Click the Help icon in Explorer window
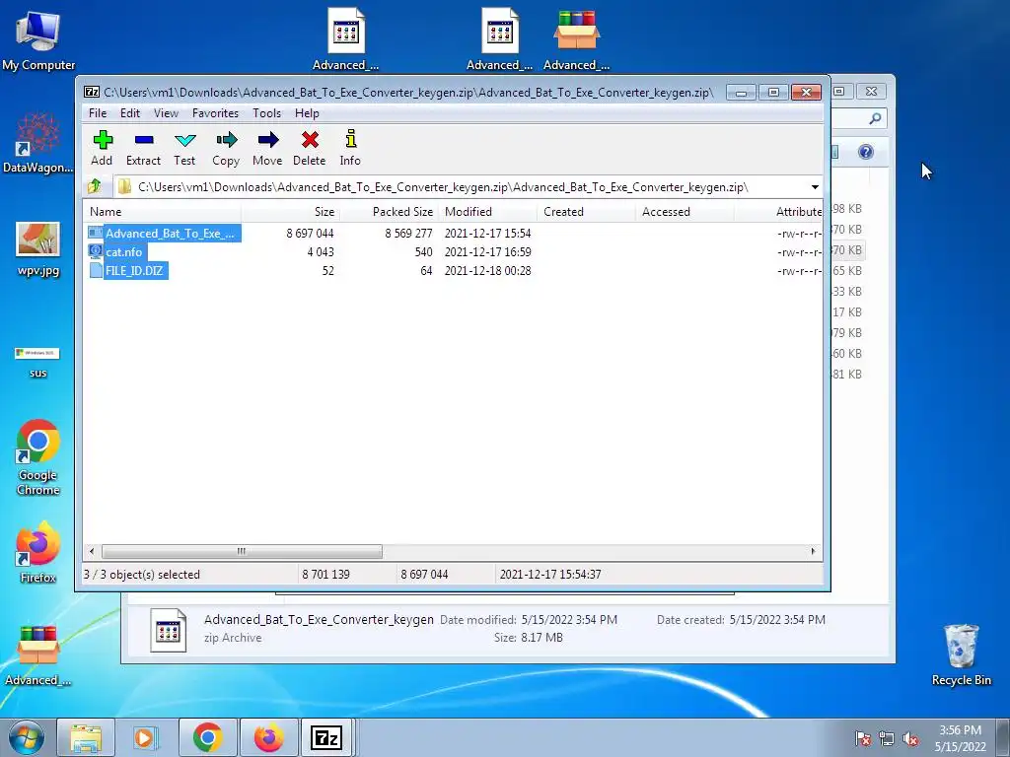This screenshot has height=757, width=1010. tap(866, 152)
